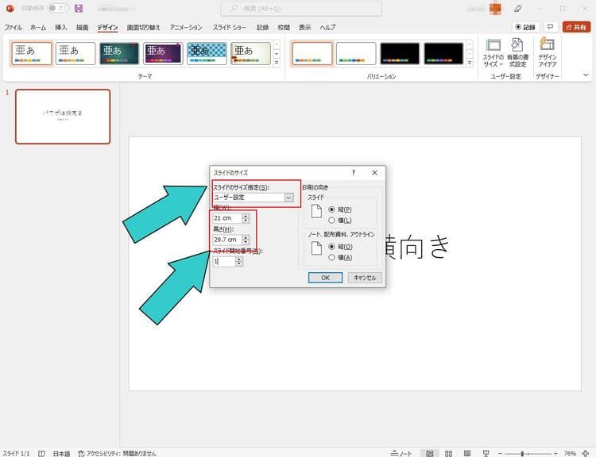
Task: Click Cancel (キャンセル) in dialog
Action: click(x=365, y=278)
